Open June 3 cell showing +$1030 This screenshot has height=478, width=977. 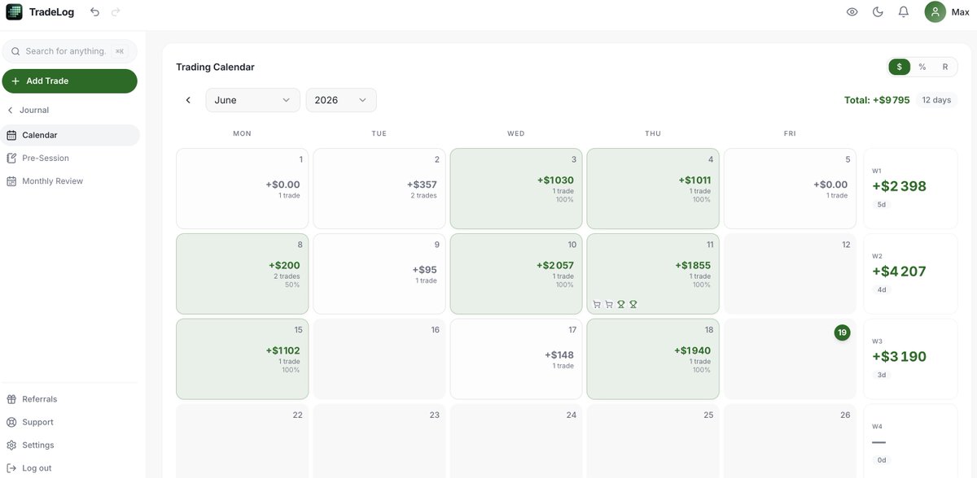click(x=516, y=189)
